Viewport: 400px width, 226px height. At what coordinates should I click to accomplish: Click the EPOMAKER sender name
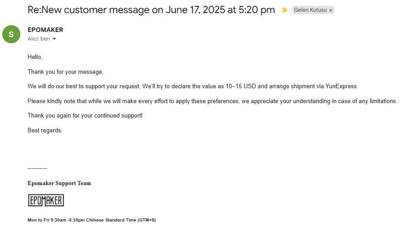pyautogui.click(x=45, y=30)
